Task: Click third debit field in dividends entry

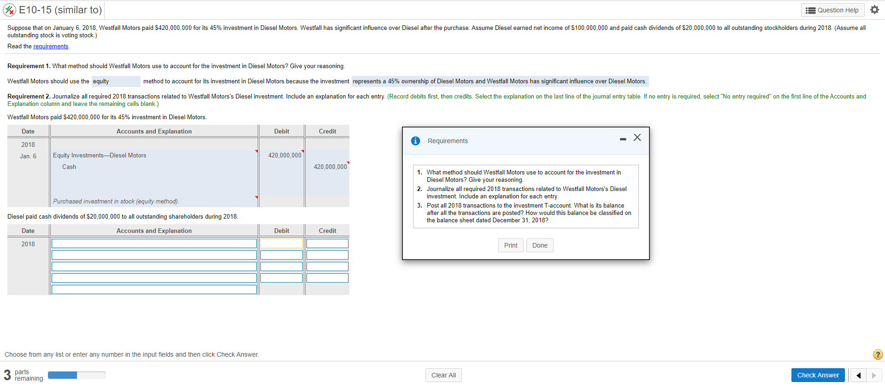Action: click(282, 266)
